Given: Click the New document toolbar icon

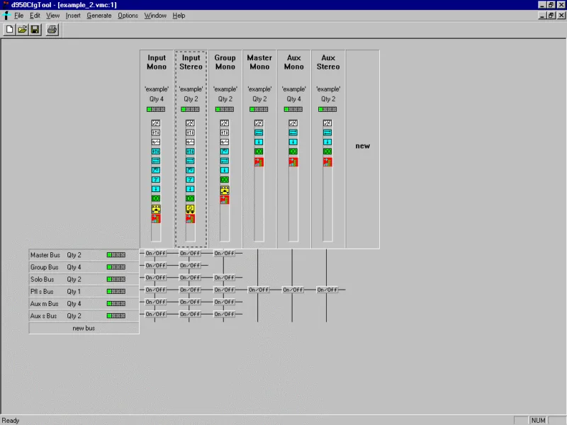Looking at the screenshot, I should click(10, 30).
